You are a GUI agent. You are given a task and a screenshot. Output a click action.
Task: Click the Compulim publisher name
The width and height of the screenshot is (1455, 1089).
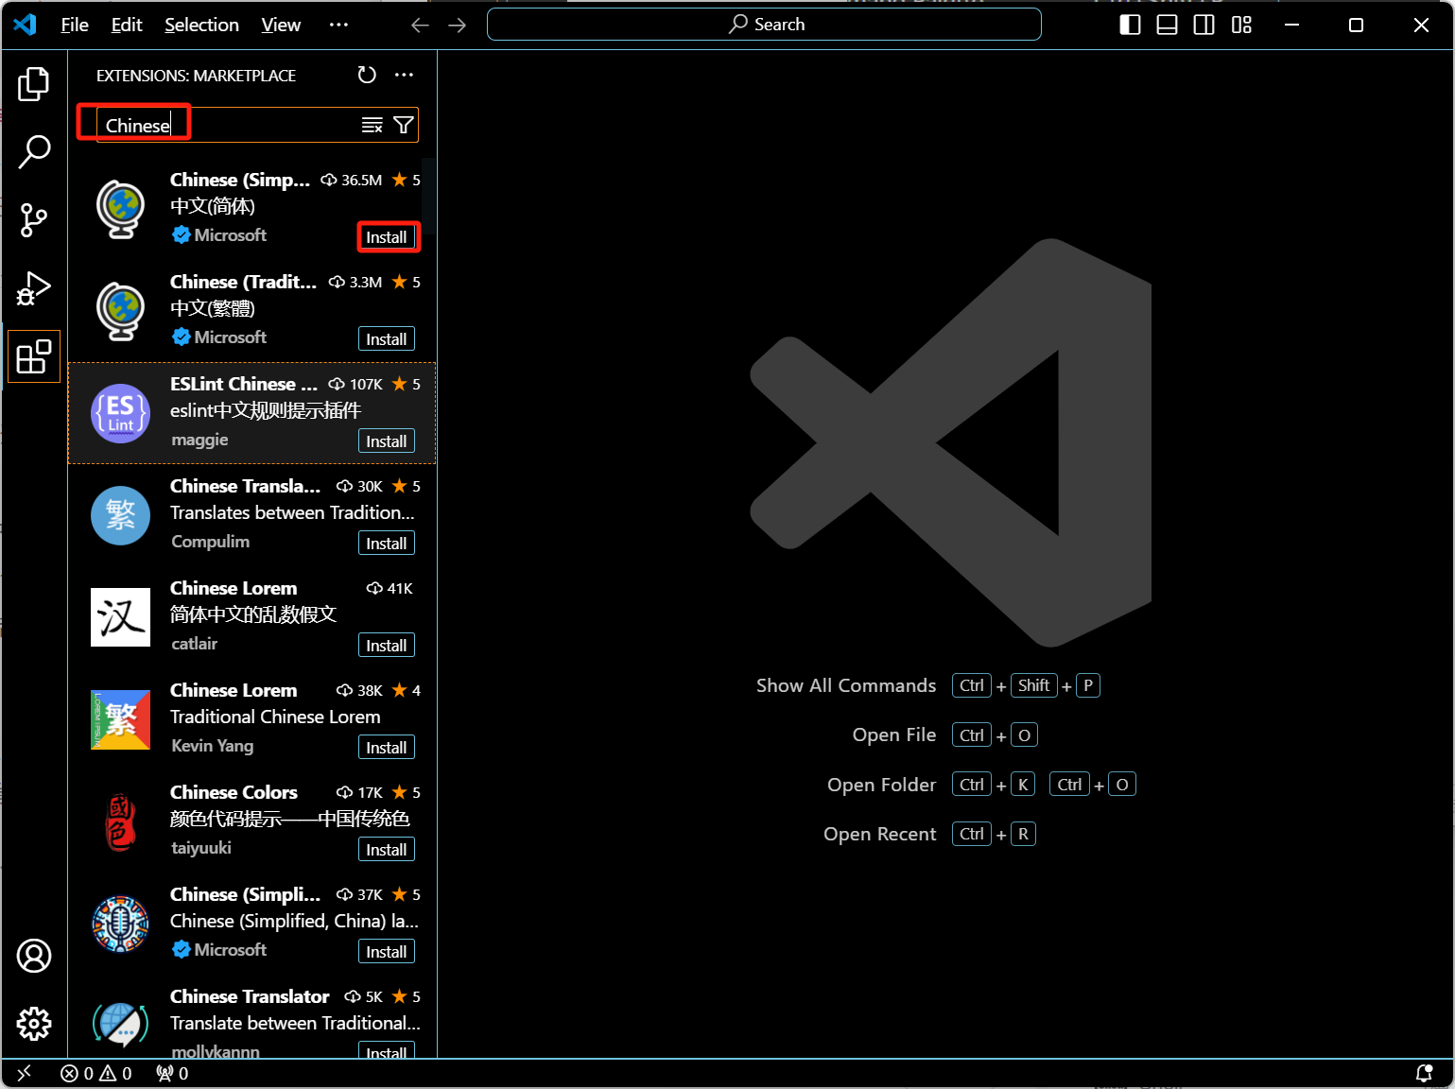point(210,542)
